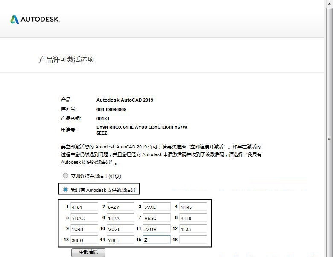This screenshot has width=333, height=257.
Task: Click activation code field 8 containing KHJ0
Action: tap(193, 217)
